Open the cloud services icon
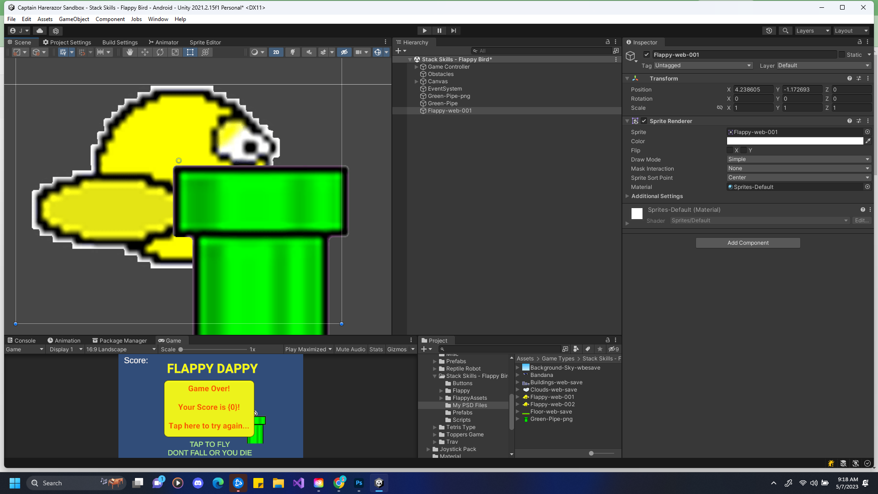The height and width of the screenshot is (494, 878). click(x=40, y=31)
